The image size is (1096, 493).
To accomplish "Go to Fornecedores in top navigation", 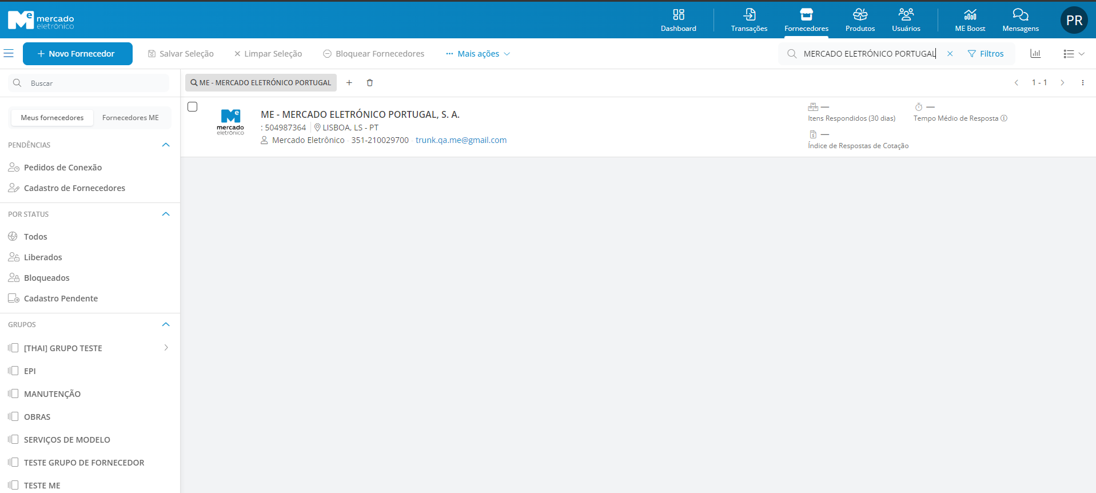I will pos(806,20).
